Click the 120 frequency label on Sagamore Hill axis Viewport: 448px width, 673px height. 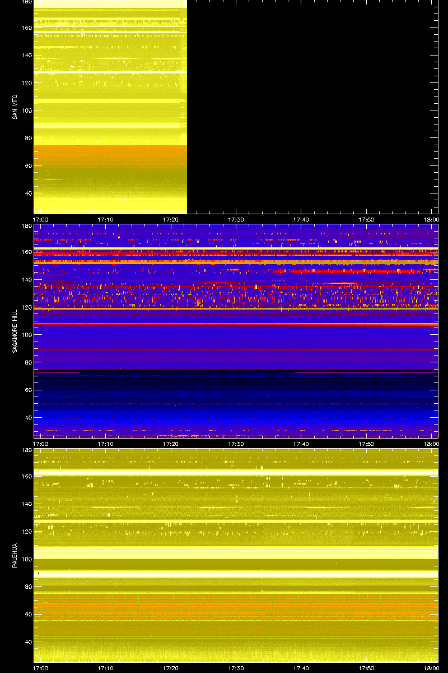[27, 307]
